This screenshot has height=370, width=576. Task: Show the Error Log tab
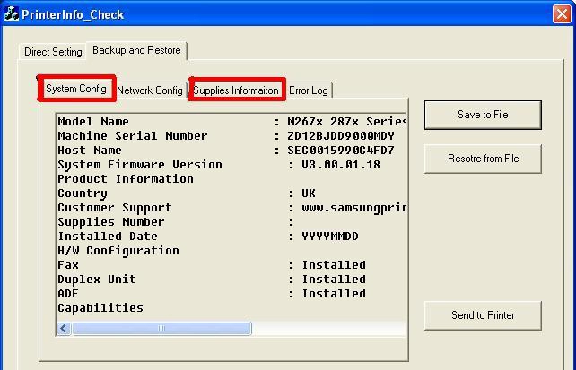click(309, 90)
